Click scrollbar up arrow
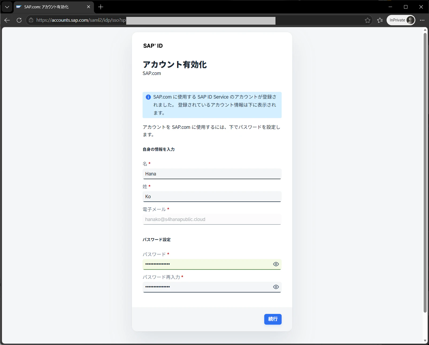 tap(425, 30)
